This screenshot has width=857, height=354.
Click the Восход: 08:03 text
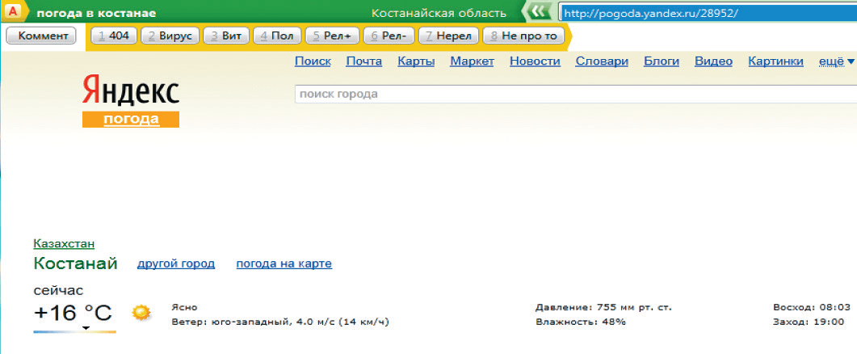point(813,307)
